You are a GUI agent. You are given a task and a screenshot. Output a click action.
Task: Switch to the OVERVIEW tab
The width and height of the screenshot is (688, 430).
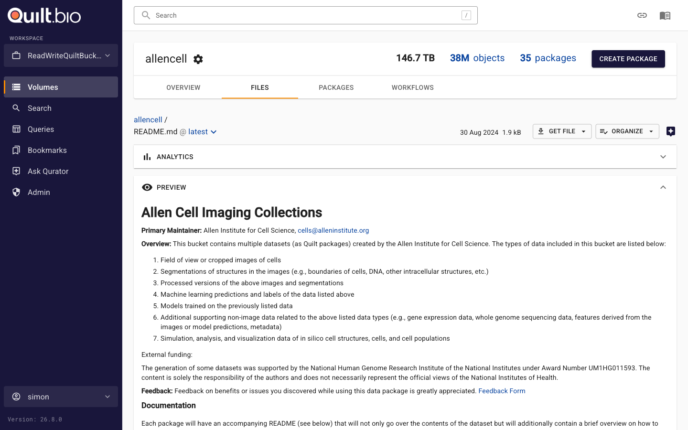[183, 87]
